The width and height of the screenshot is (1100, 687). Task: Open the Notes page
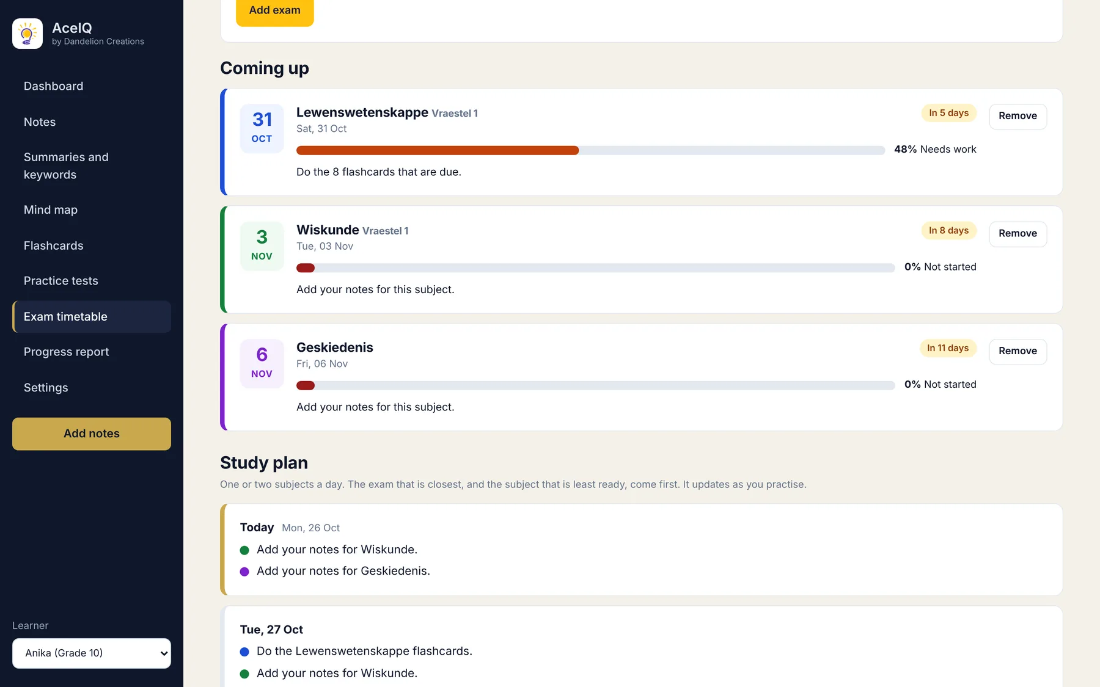[x=92, y=122]
